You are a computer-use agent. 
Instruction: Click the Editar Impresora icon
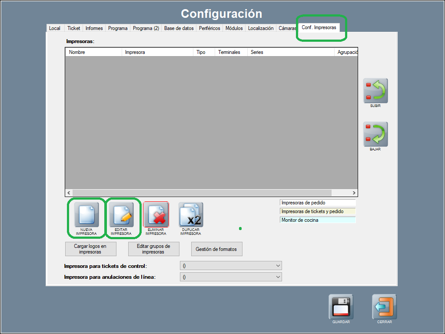[x=121, y=215]
